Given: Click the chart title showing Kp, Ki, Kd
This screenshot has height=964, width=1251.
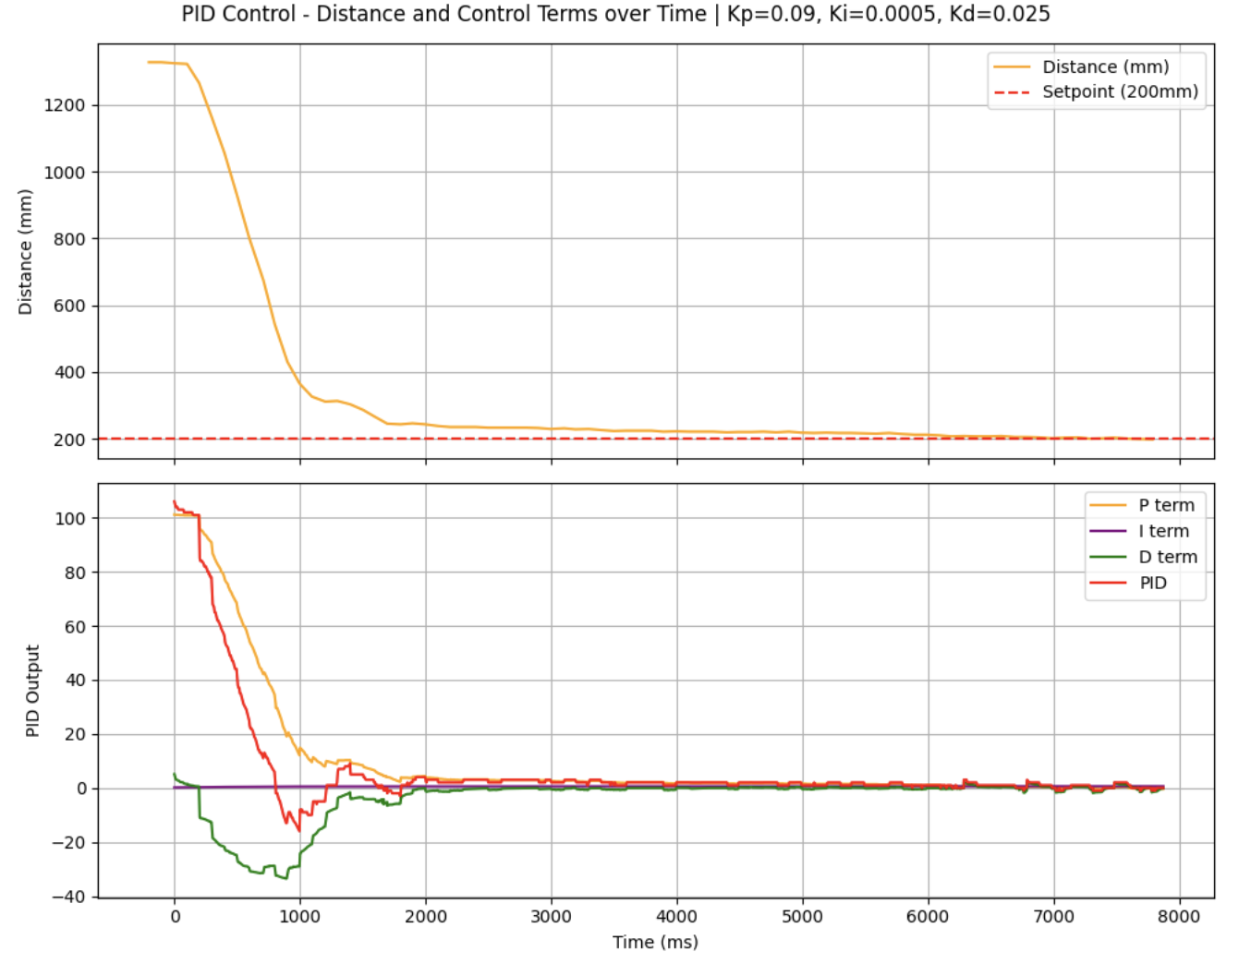Looking at the screenshot, I should [x=615, y=14].
